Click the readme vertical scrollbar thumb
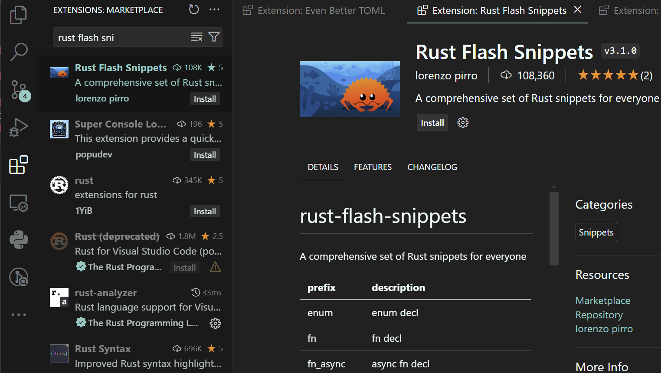 (x=554, y=228)
